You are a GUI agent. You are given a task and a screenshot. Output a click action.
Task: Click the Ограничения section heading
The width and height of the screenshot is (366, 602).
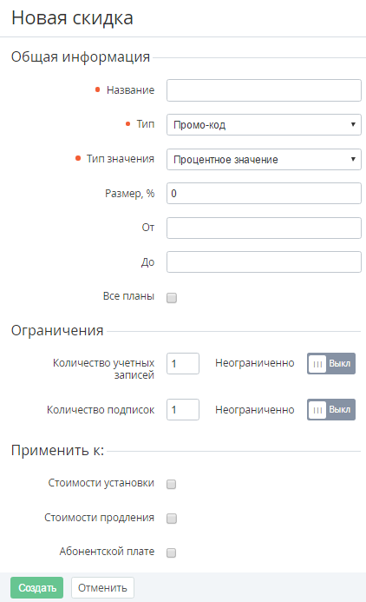57,330
